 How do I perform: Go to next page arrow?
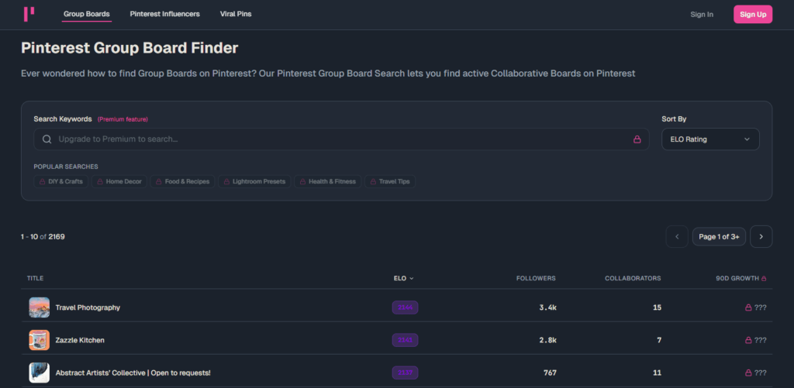pos(761,236)
